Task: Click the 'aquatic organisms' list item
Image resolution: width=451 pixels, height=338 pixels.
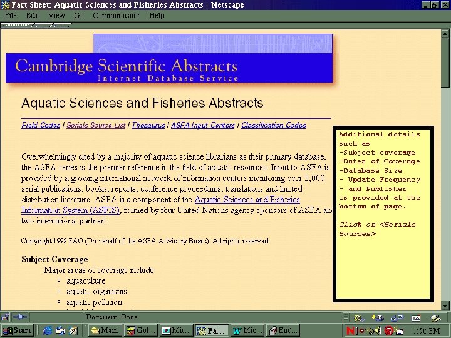Action: pyautogui.click(x=96, y=292)
